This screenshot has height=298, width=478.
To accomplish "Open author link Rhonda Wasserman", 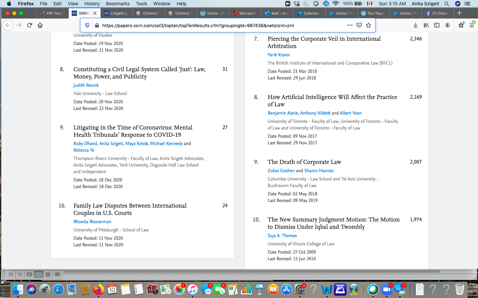I will [92, 222].
